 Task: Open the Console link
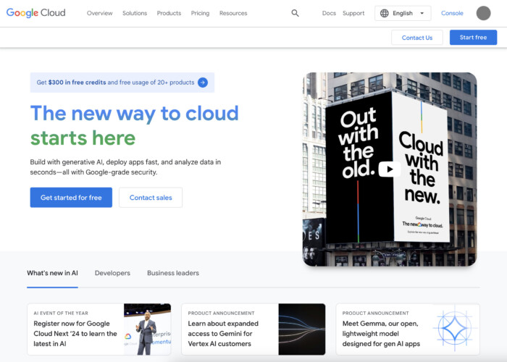[x=452, y=13]
